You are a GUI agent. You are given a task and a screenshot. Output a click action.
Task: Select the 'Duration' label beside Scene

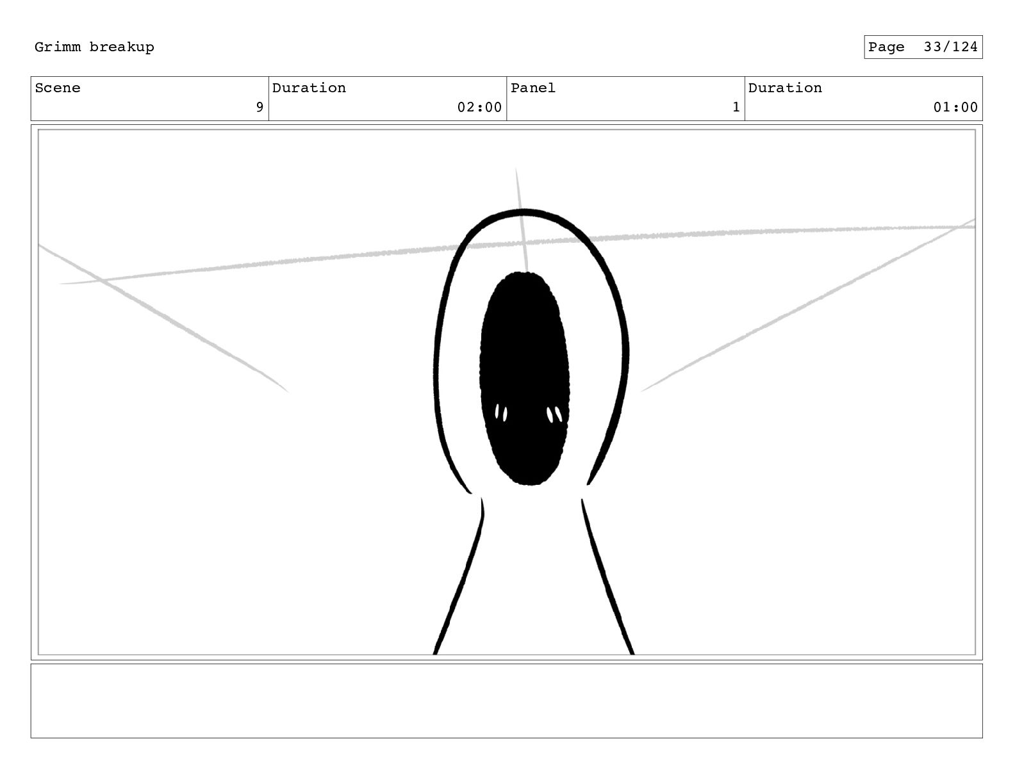point(309,88)
